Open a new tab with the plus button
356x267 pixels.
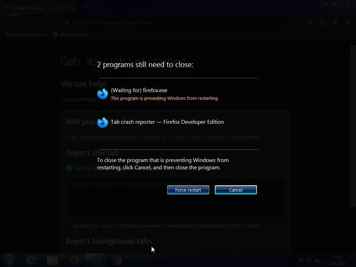(85, 8)
